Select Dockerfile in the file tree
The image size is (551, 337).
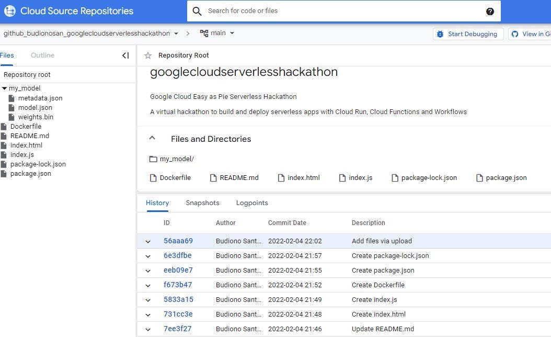(26, 126)
